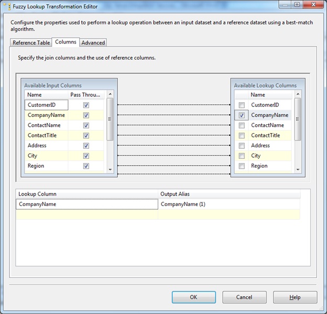Screen dimensions: 327x314
Task: Select Address name in Available Lookup Columns
Action: tap(270, 145)
